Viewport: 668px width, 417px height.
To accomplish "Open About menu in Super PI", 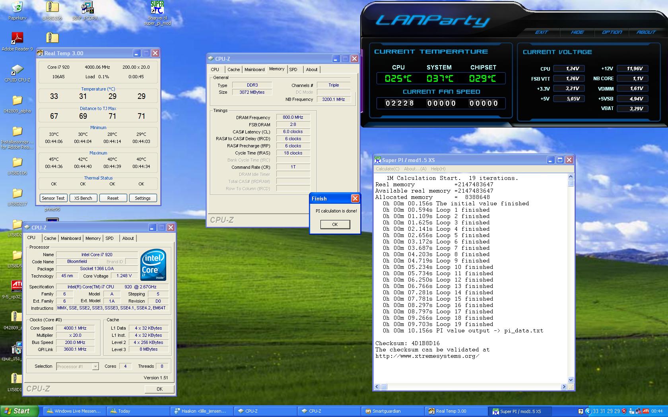I will pos(415,169).
